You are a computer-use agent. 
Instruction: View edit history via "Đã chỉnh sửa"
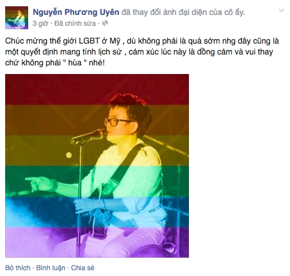coord(75,24)
